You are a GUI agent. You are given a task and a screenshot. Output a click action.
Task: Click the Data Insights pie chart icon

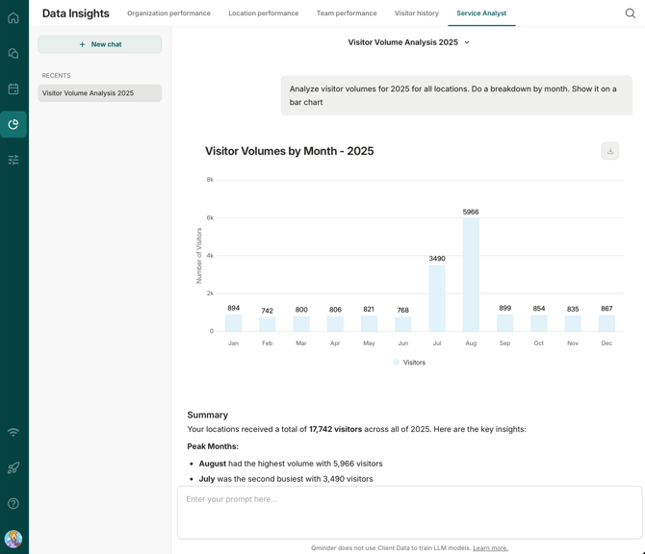(13, 124)
